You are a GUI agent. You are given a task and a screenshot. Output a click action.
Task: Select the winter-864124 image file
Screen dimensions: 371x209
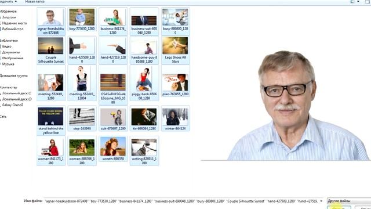tap(175, 118)
